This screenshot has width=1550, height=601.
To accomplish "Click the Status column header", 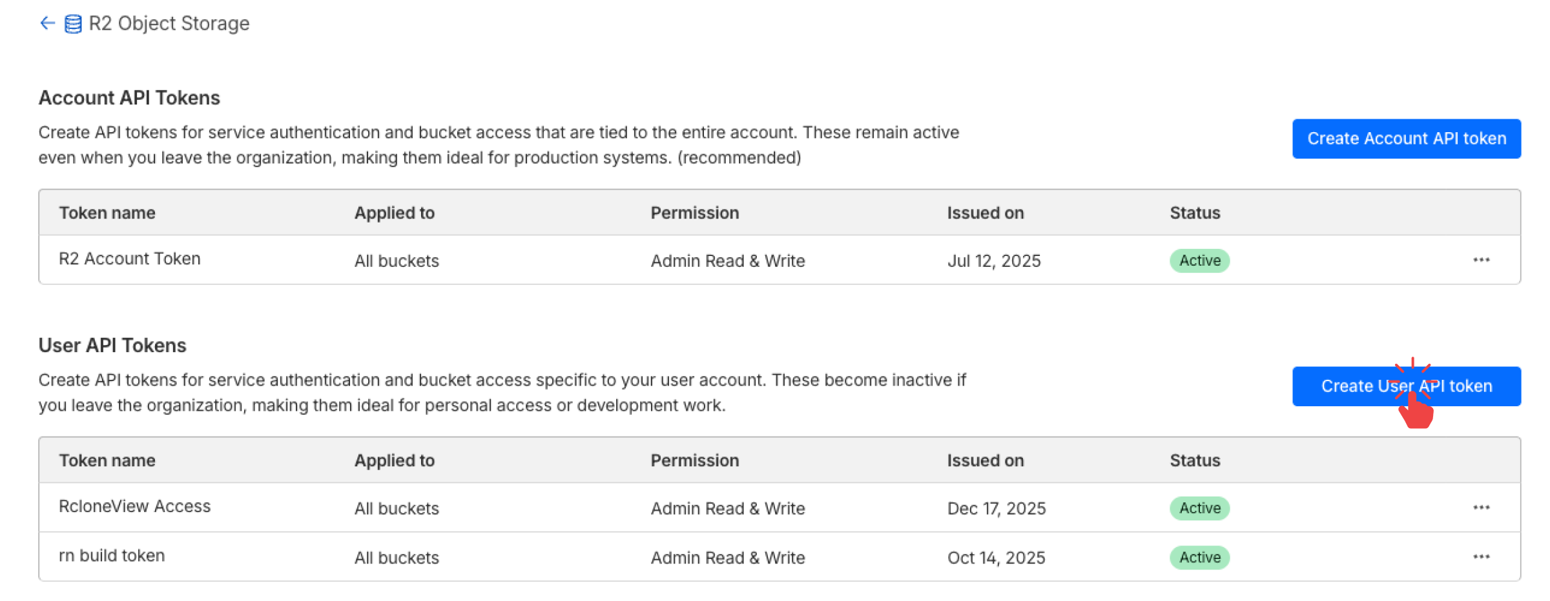I will click(x=1194, y=212).
